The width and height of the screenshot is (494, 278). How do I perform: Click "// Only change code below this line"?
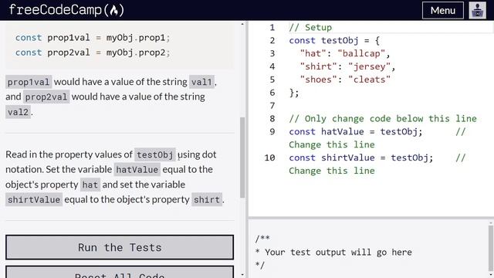(383, 118)
